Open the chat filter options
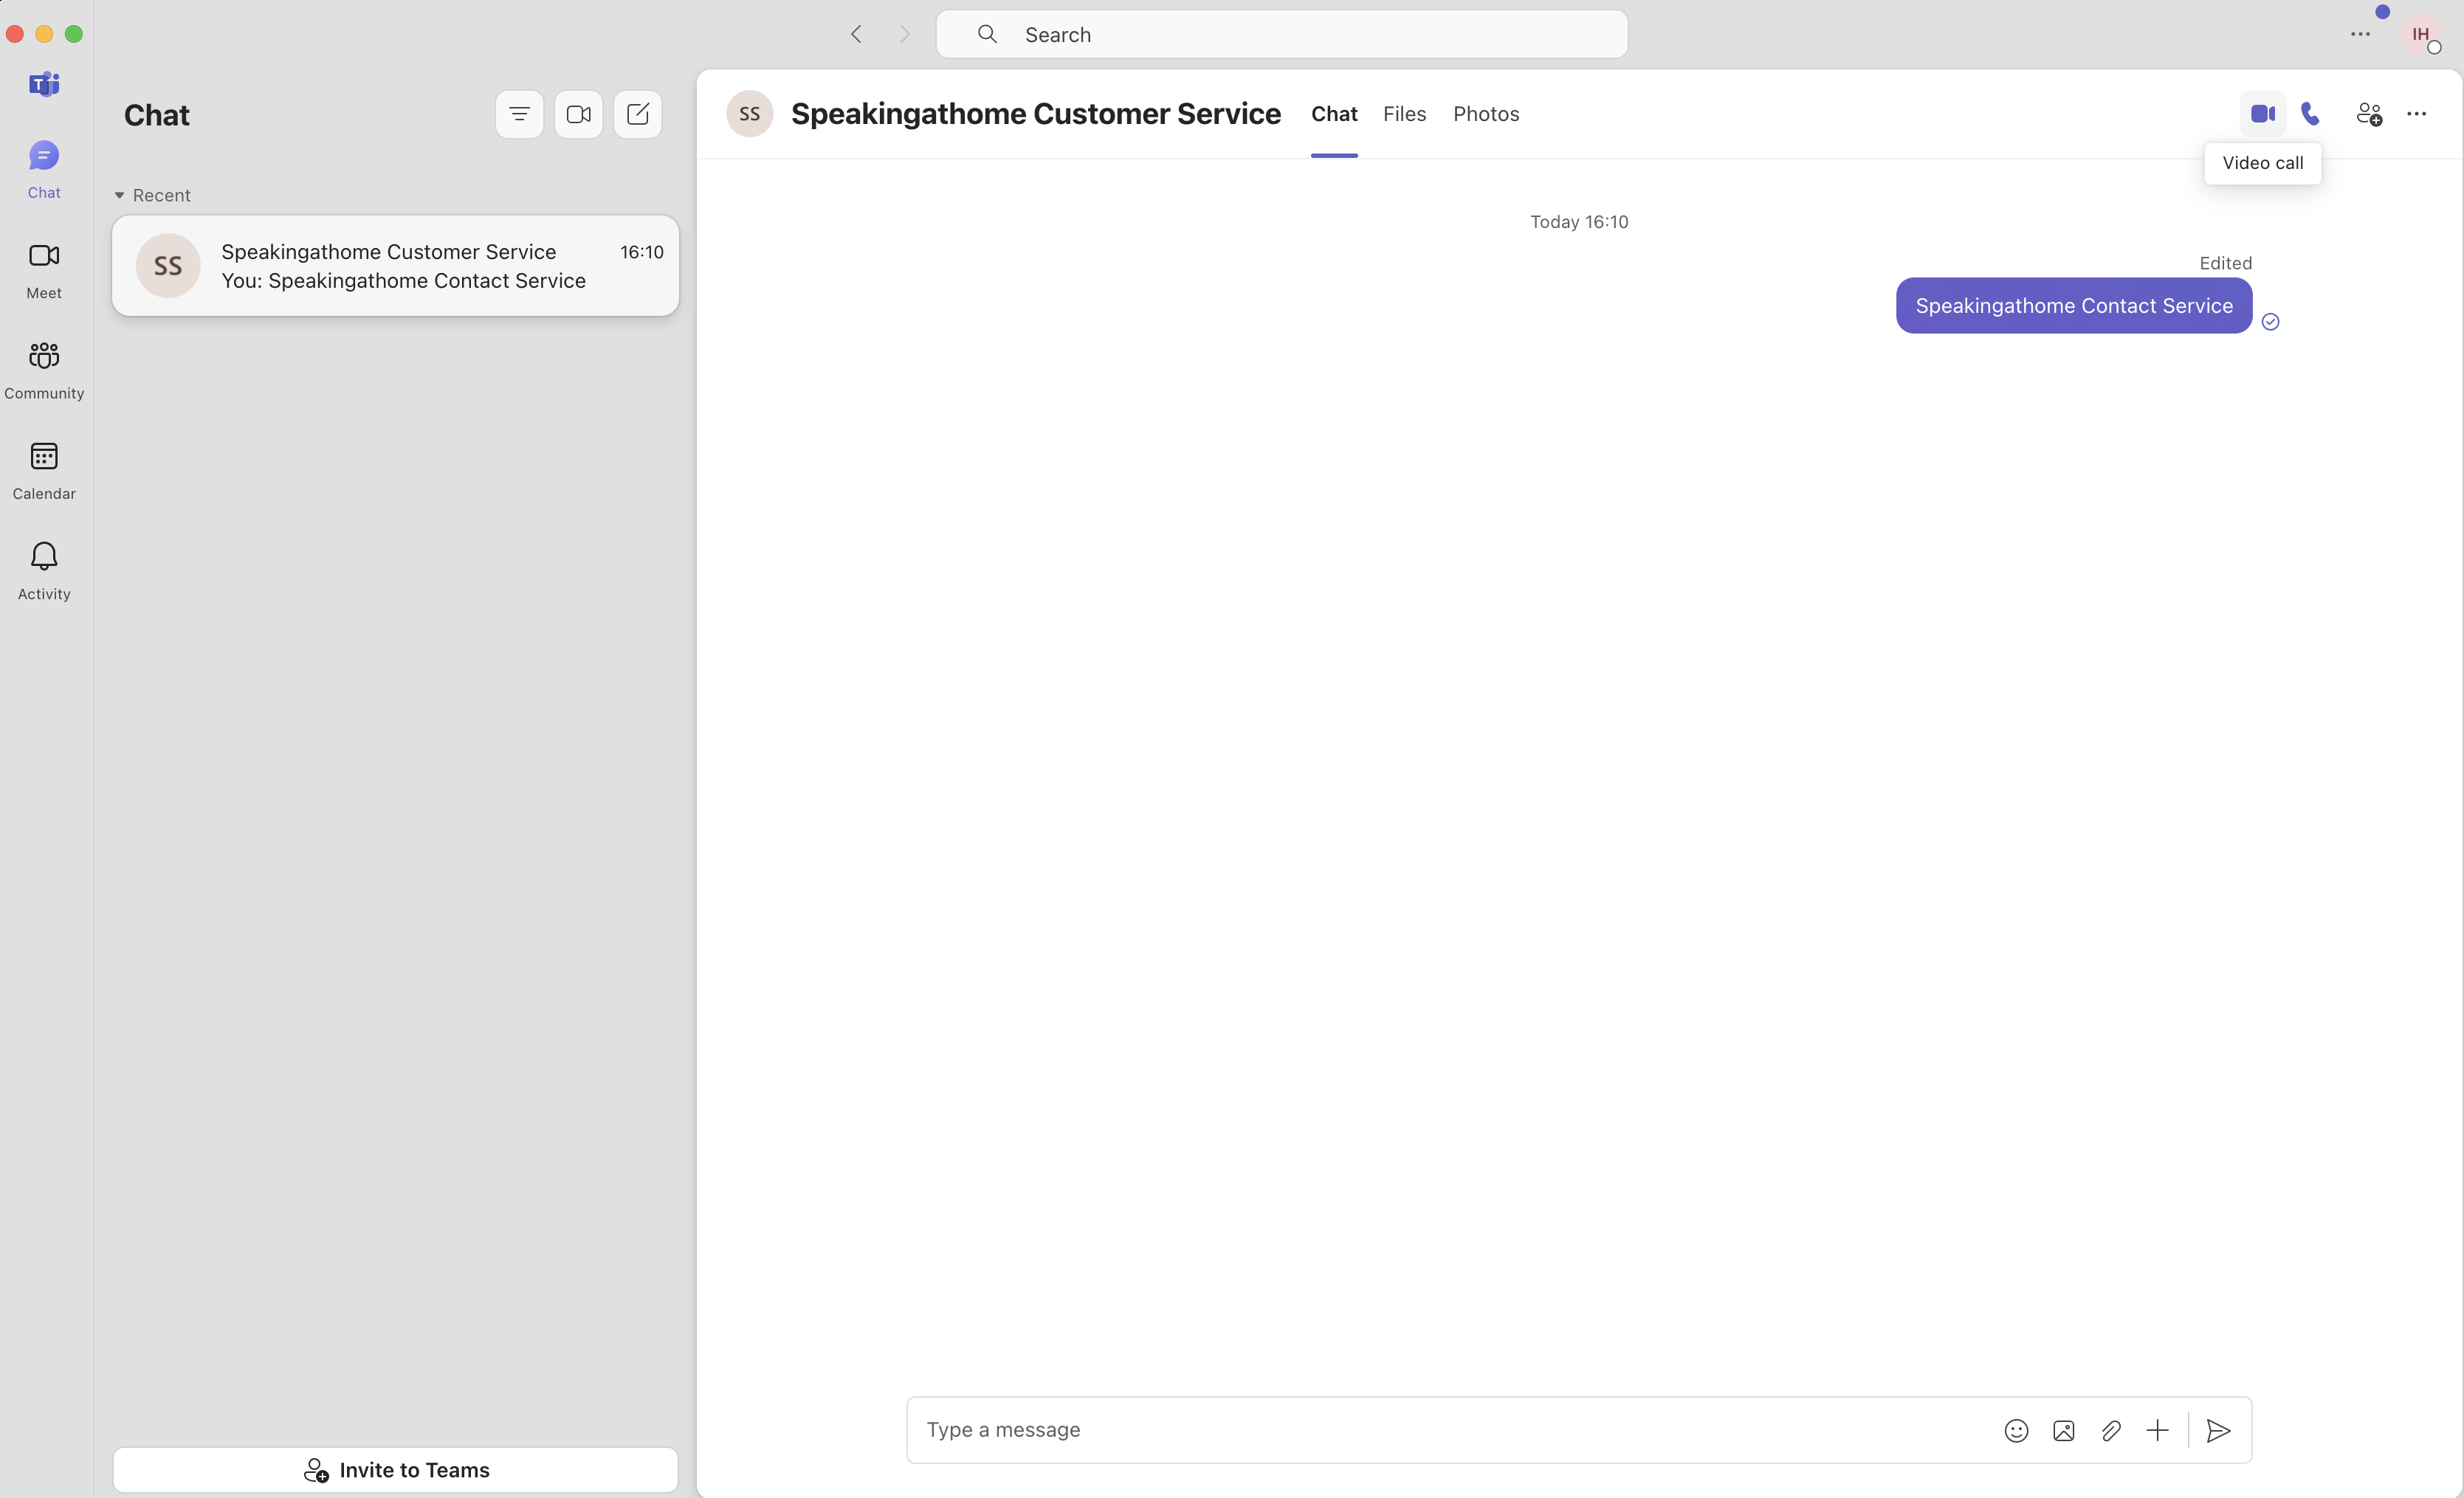The image size is (2464, 1498). click(x=519, y=113)
